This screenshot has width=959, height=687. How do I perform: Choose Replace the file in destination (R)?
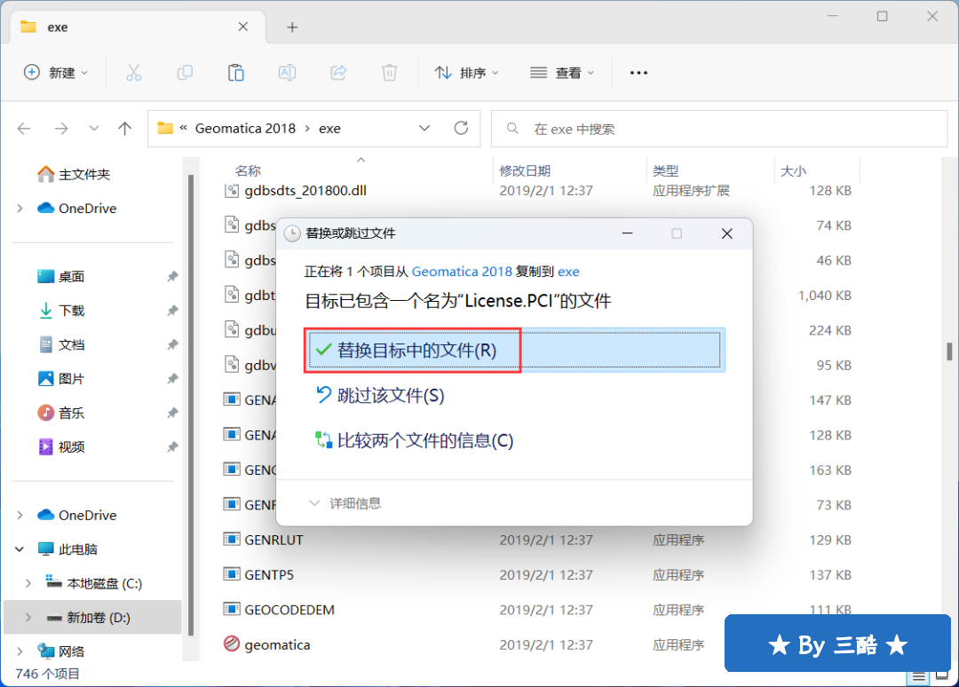514,351
